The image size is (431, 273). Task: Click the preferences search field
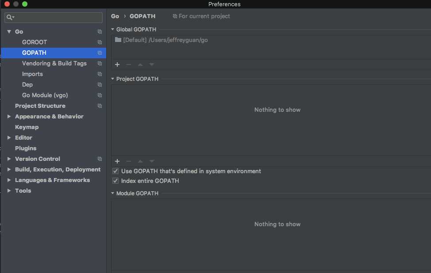coord(58,17)
